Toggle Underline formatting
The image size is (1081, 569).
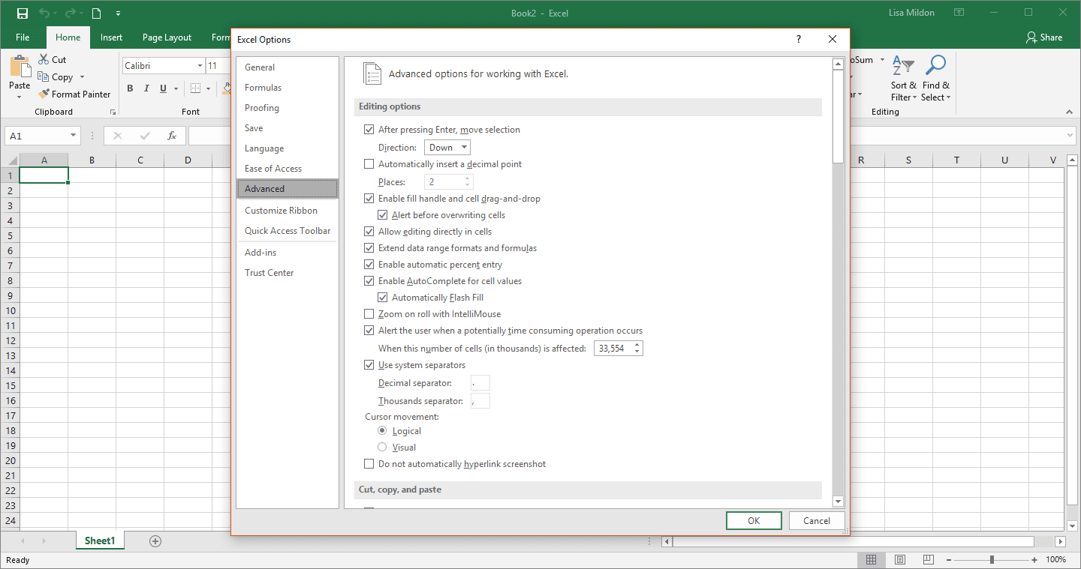161,88
